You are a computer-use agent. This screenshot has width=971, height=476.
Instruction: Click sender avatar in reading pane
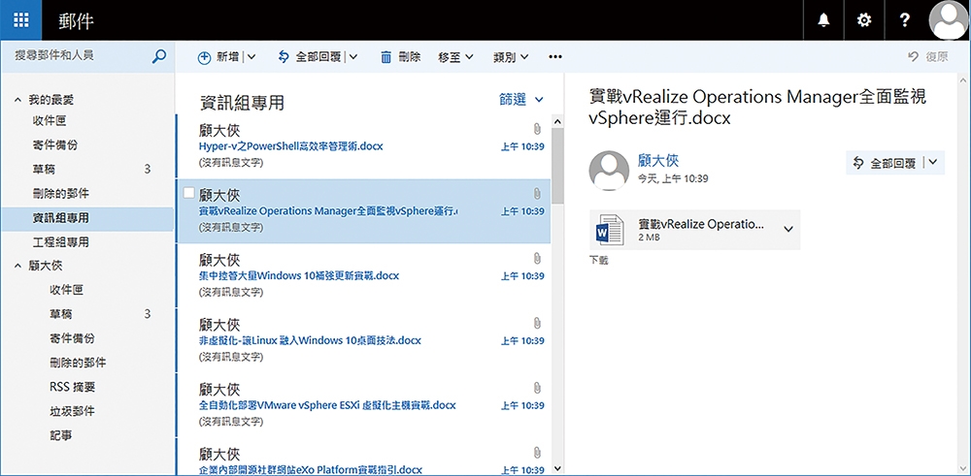610,170
